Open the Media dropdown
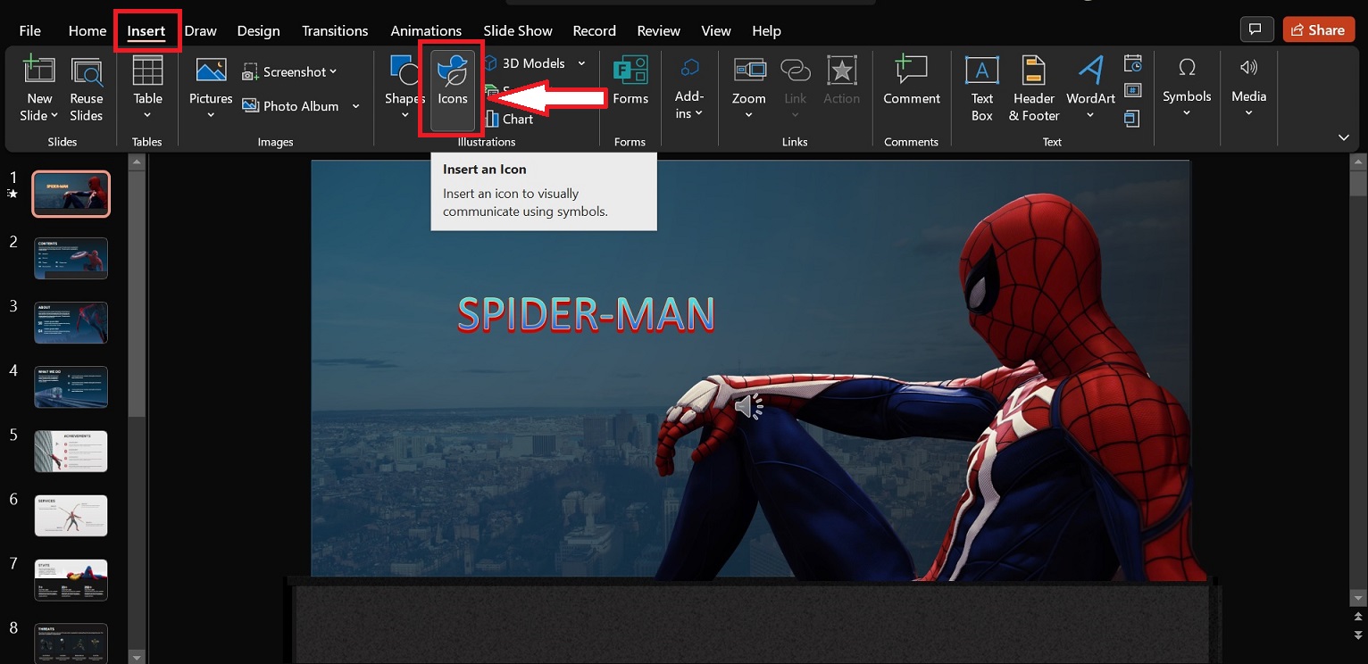Viewport: 1368px width, 664px height. pos(1248,113)
